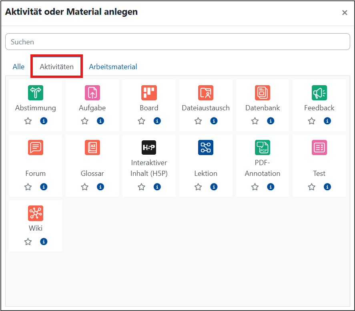Open the Arbeitsmaterial tab

[113, 67]
